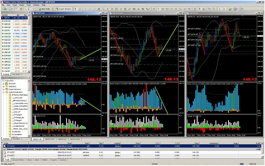Launch MetaEditor from the toolbar
The width and height of the screenshot is (265, 166).
pyautogui.click(x=53, y=9)
